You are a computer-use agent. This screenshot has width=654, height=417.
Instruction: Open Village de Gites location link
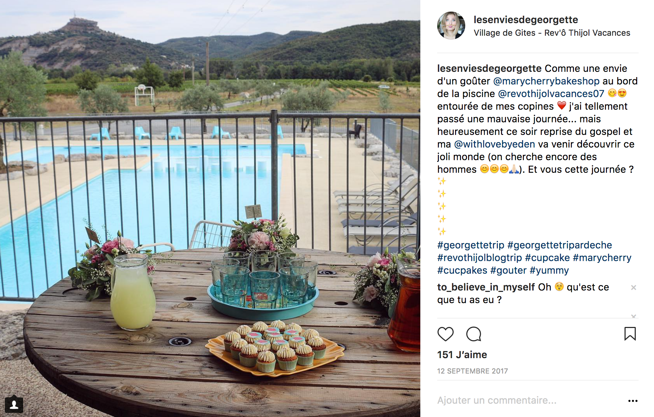coord(552,33)
